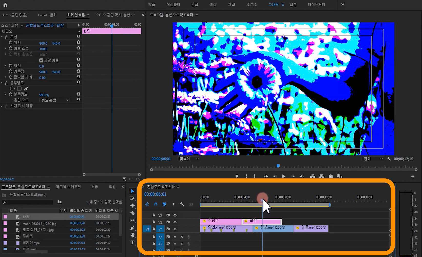The height and width of the screenshot is (257, 422).
Task: Play the program monitor
Action: [x=284, y=176]
